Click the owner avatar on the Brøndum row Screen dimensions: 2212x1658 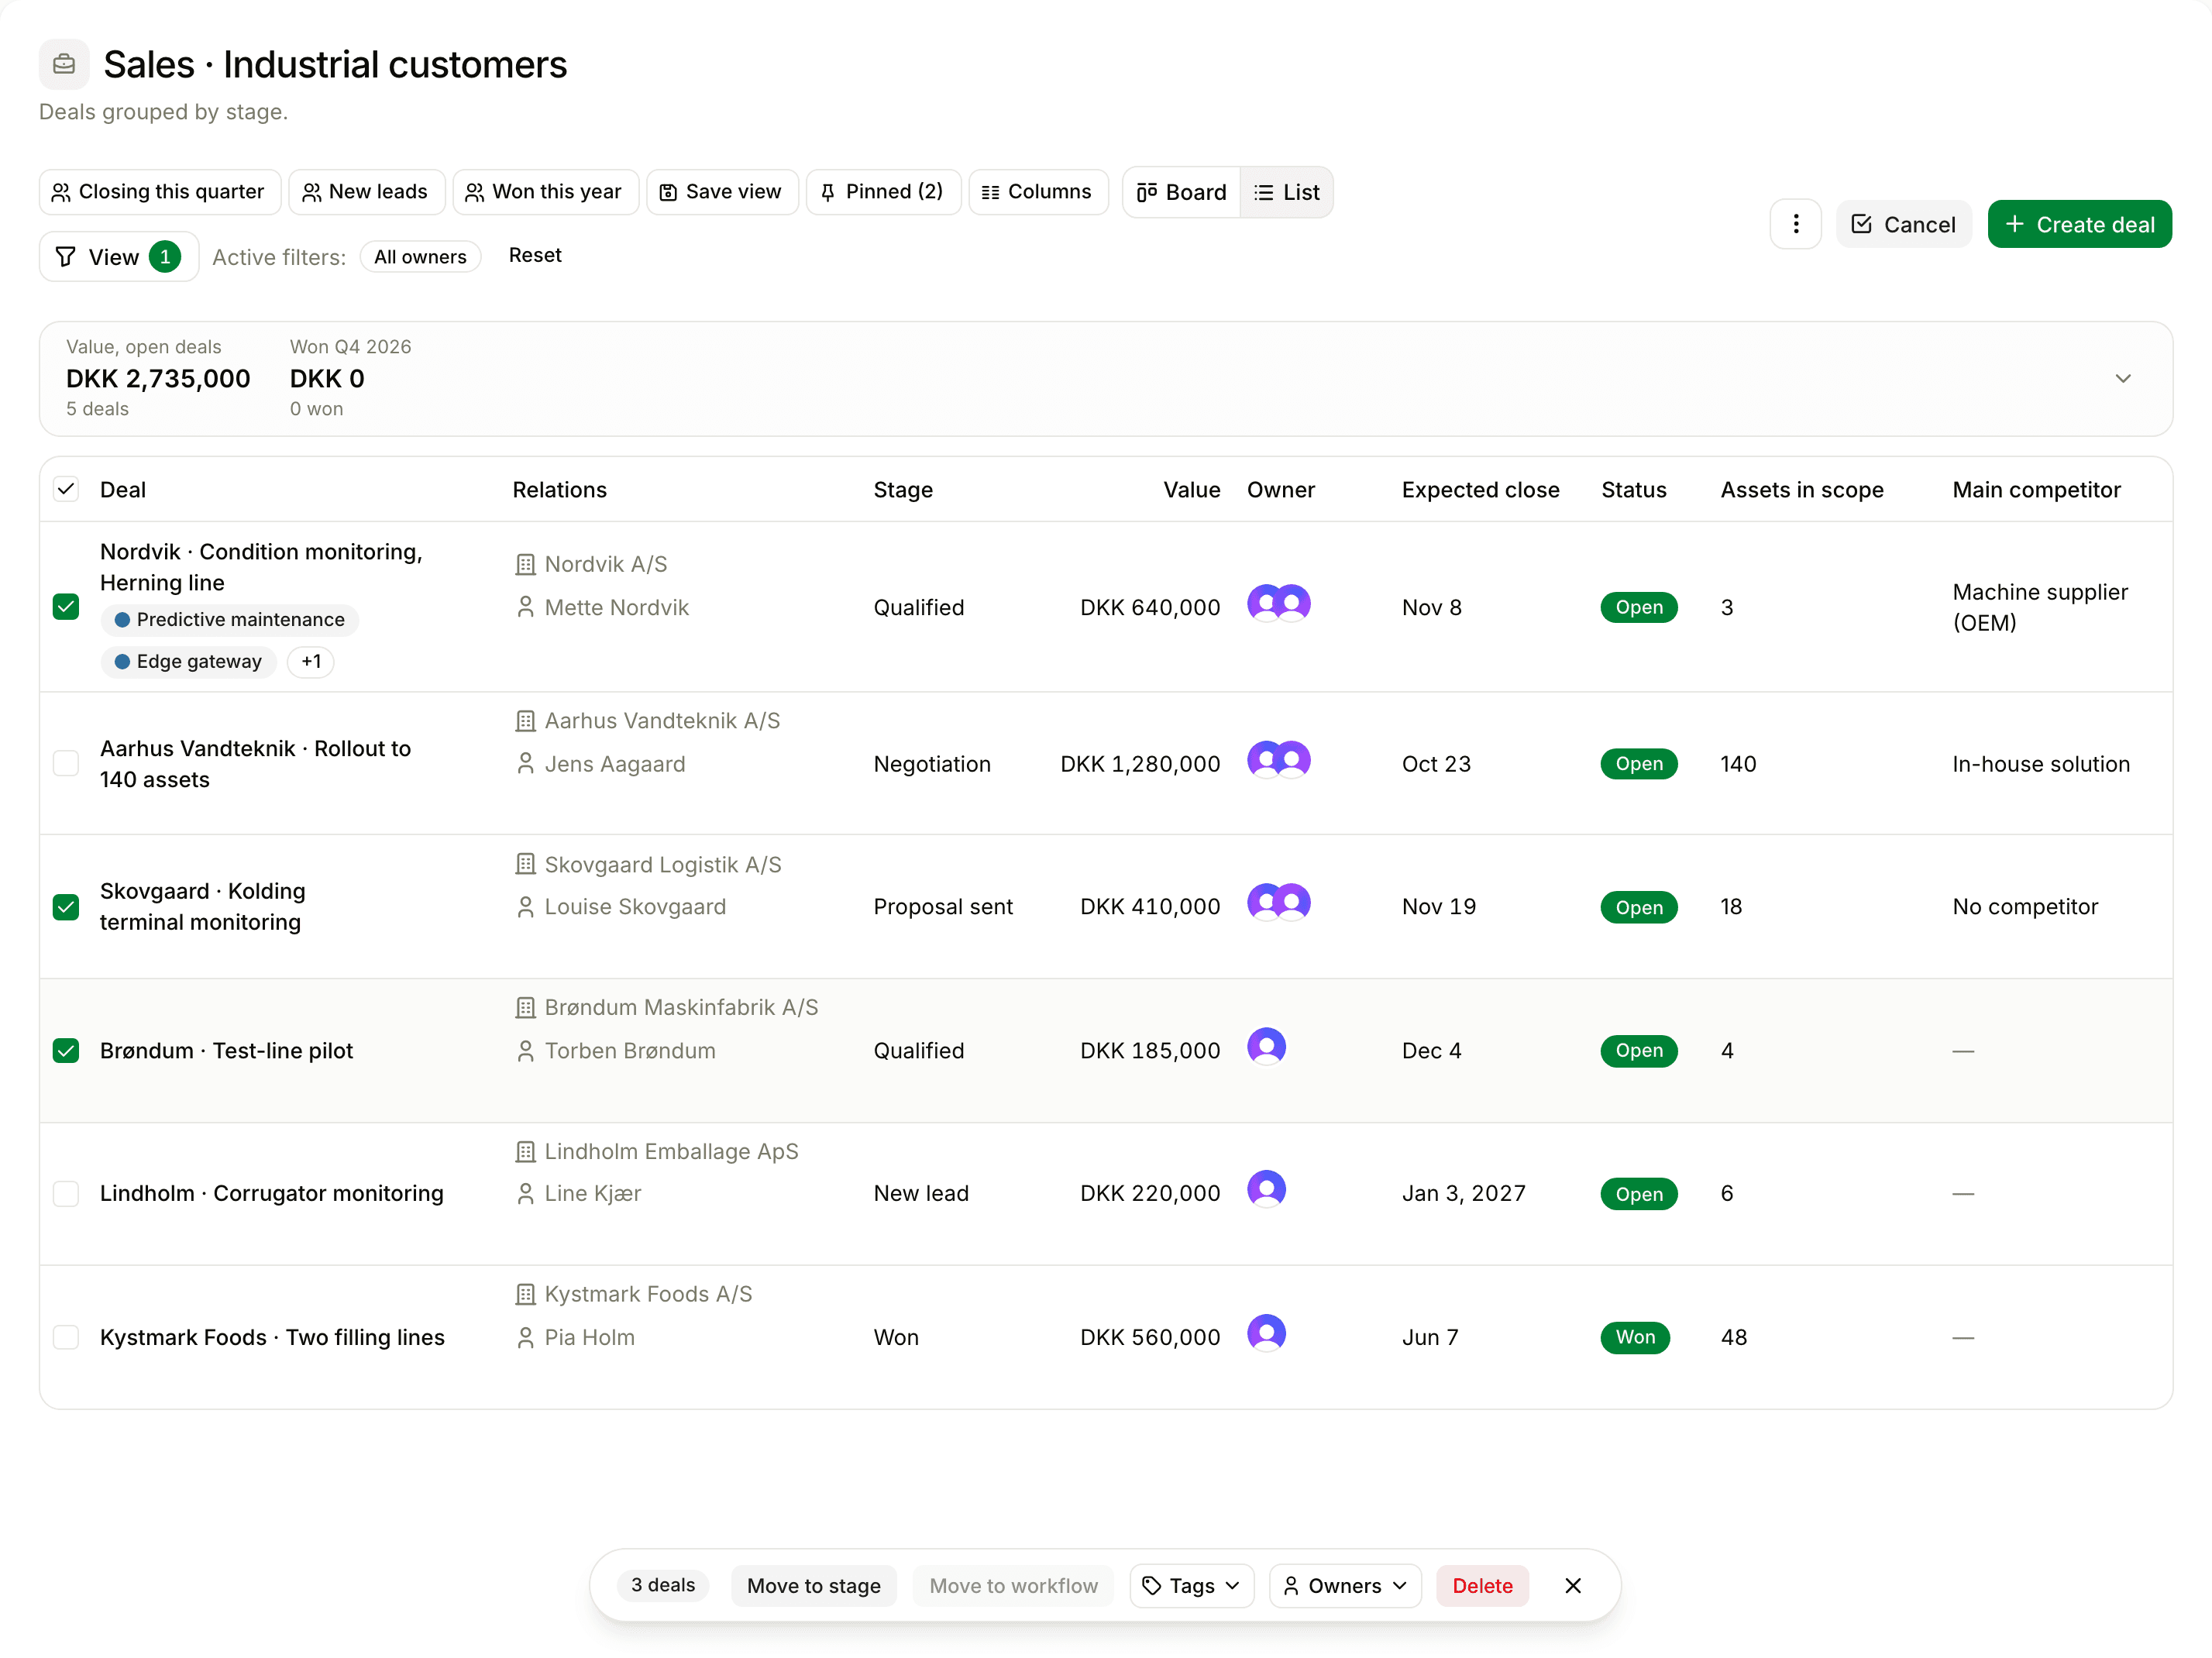click(x=1266, y=1047)
